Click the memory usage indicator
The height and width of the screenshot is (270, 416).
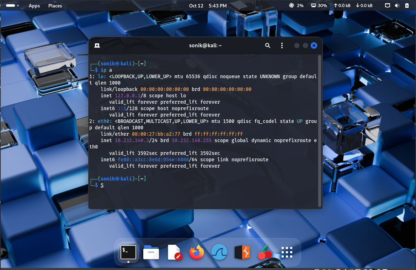[319, 6]
